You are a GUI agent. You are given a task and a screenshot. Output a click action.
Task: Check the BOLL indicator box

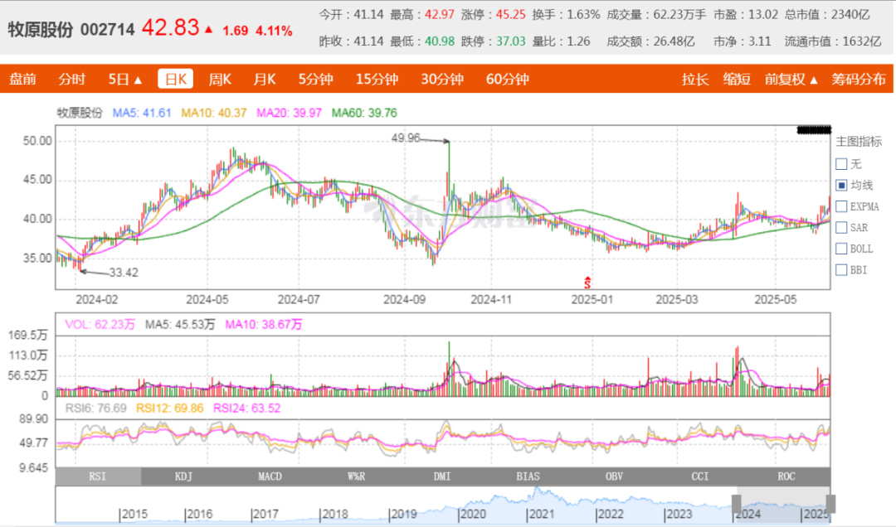point(841,248)
